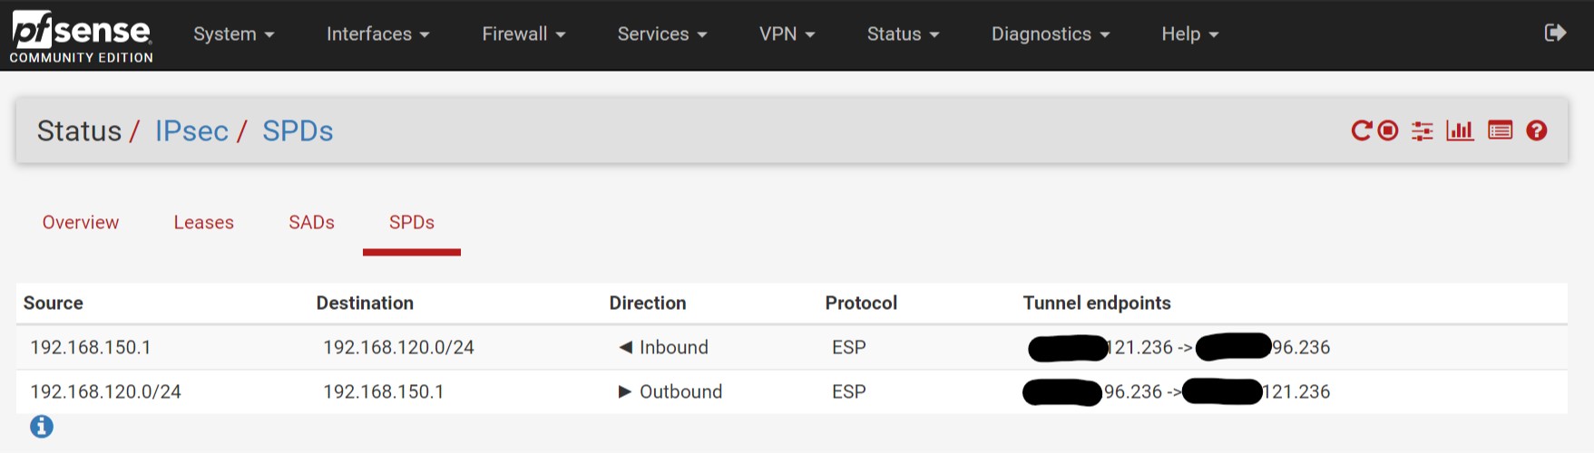Switch to the Overview tab
Screen dimensions: 1594x453
click(x=81, y=223)
